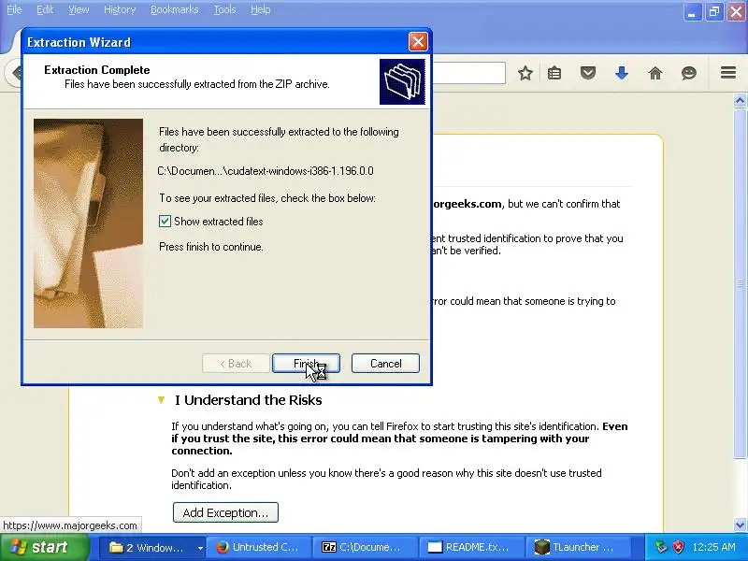Open the Bookmarks menu

174,9
